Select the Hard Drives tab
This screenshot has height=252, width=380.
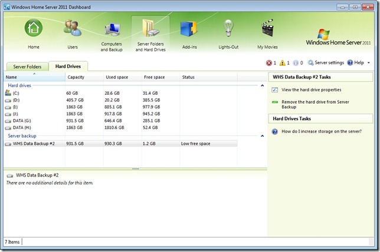coord(68,67)
